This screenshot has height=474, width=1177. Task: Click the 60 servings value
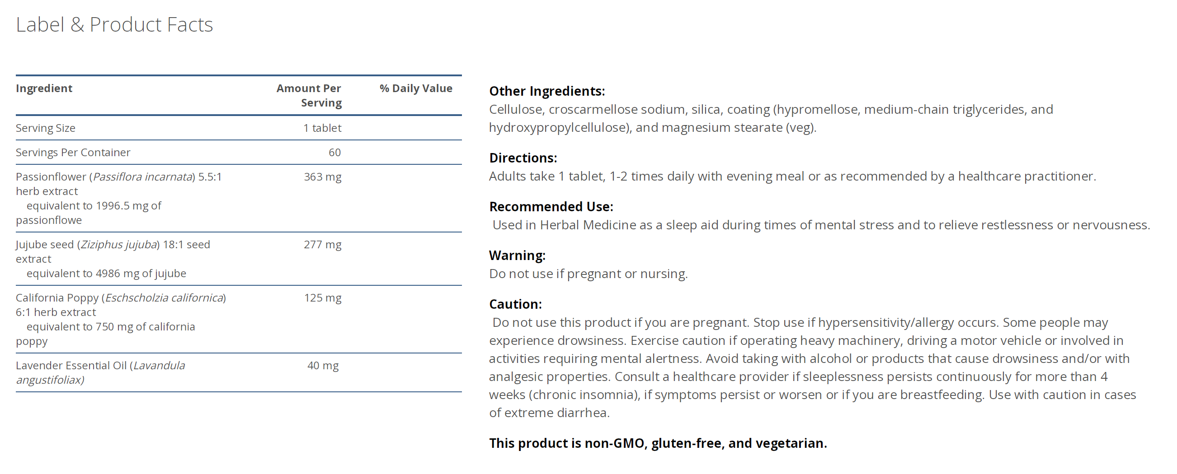click(x=334, y=153)
